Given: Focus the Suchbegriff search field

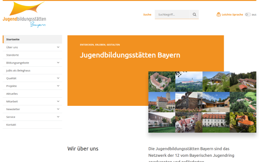Looking at the screenshot, I should (172, 15).
